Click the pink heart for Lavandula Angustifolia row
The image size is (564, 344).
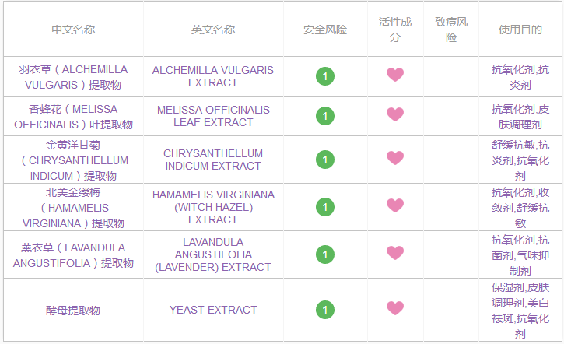(395, 254)
